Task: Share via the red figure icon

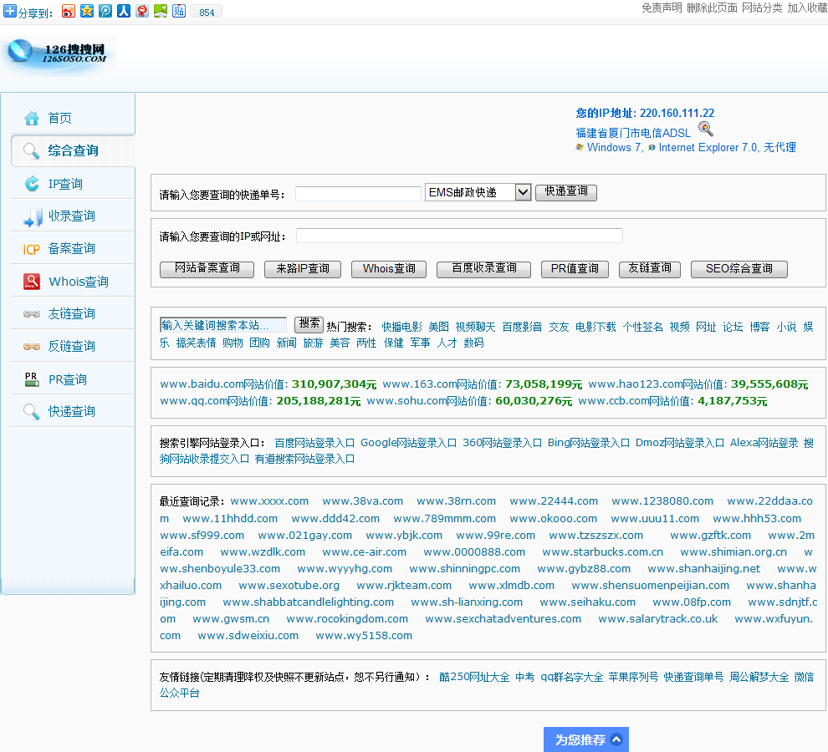Action: 142,11
